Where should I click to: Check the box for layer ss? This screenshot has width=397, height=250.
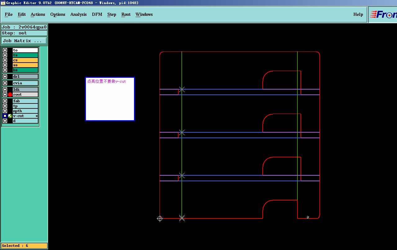click(5, 65)
